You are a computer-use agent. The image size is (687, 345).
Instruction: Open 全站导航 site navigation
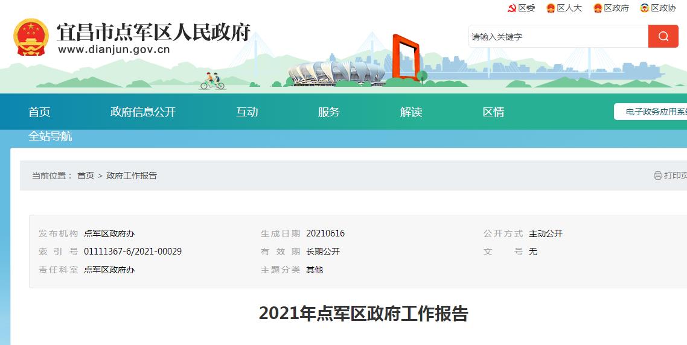click(50, 136)
